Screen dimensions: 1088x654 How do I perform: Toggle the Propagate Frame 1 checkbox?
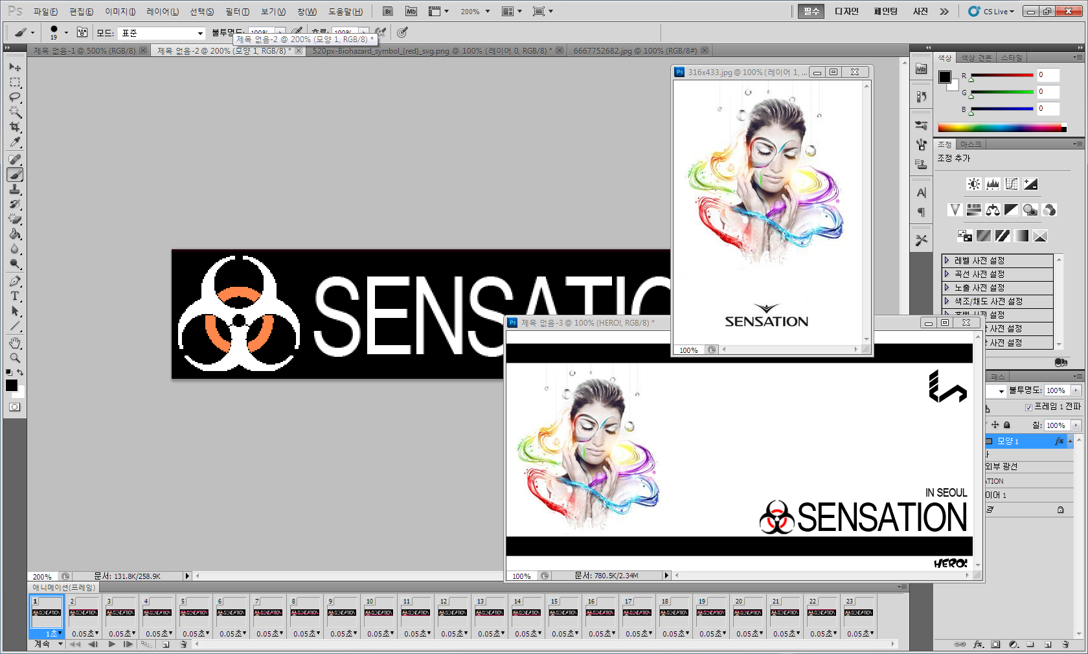[1028, 407]
